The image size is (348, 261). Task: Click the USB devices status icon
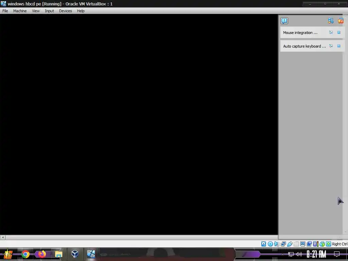tap(290, 244)
